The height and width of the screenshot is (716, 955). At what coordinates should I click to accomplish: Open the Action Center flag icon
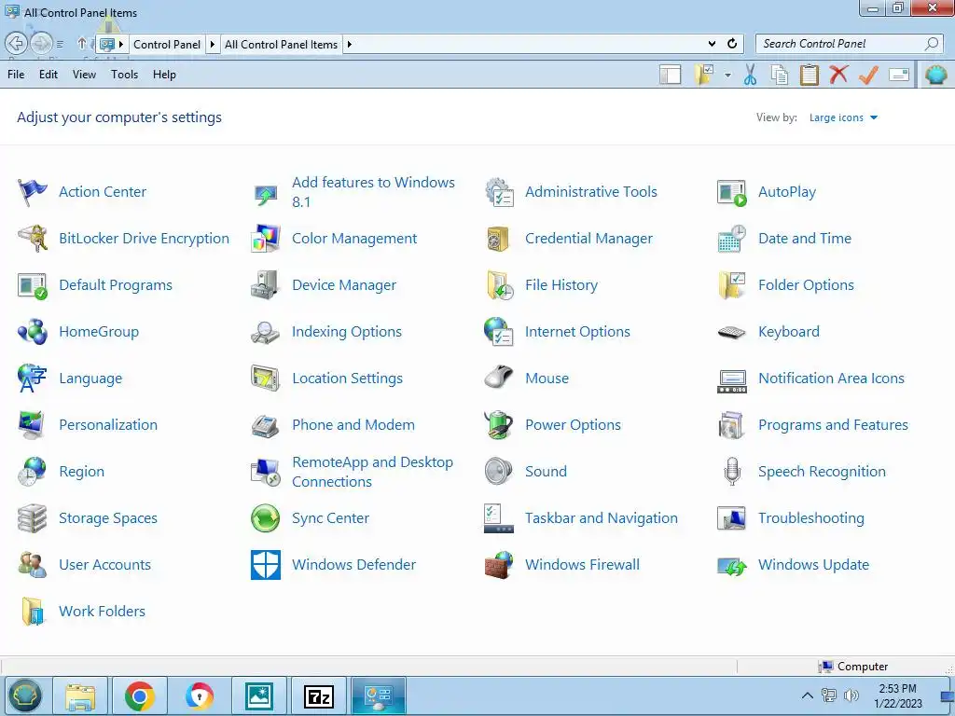[33, 192]
